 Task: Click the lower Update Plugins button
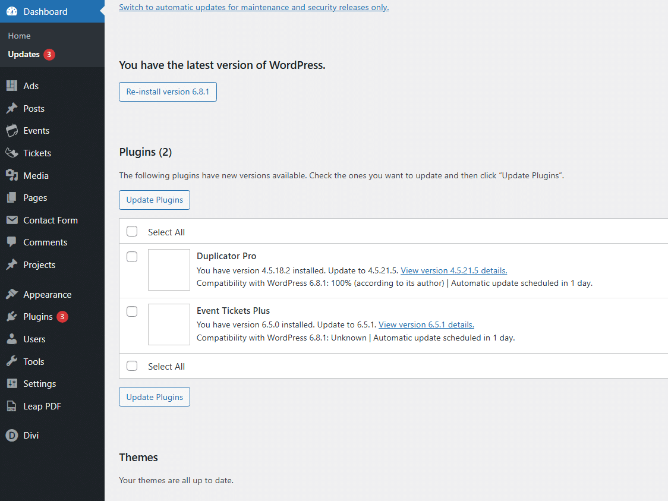155,396
